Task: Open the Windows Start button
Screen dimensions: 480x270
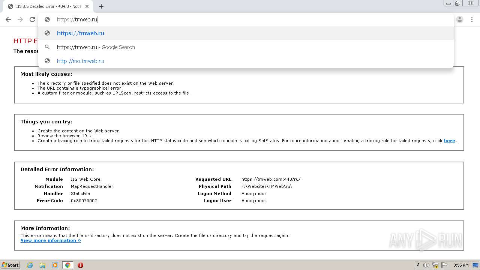Action: pos(10,265)
